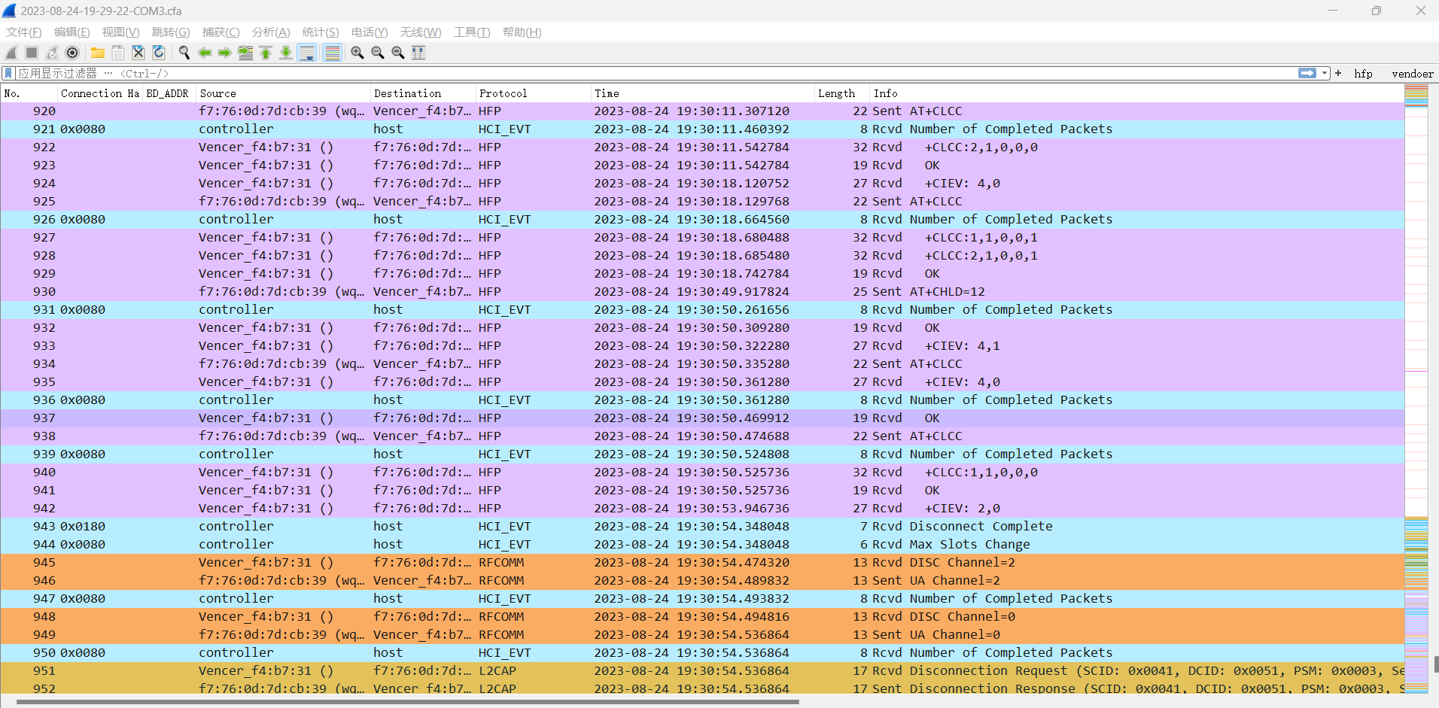Select packet 945 Rcvd DISC Channel=2
Viewport: 1439px width, 708px height.
702,563
